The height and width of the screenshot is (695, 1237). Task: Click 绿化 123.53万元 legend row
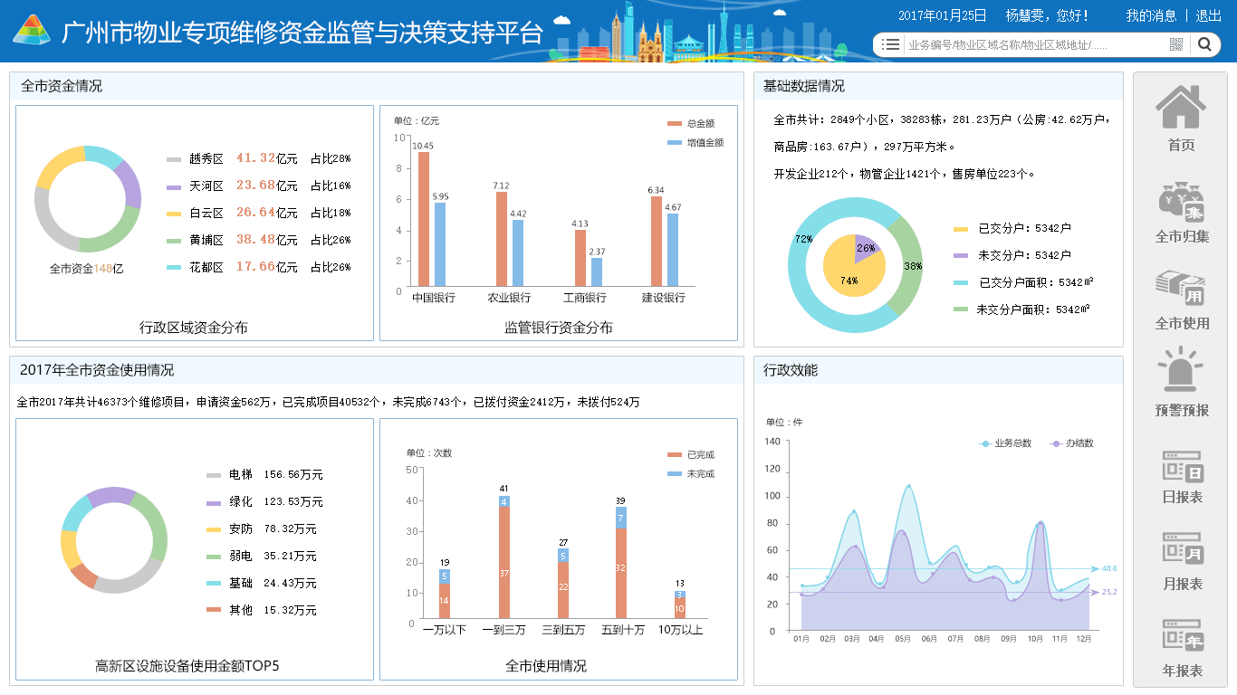[x=264, y=501]
